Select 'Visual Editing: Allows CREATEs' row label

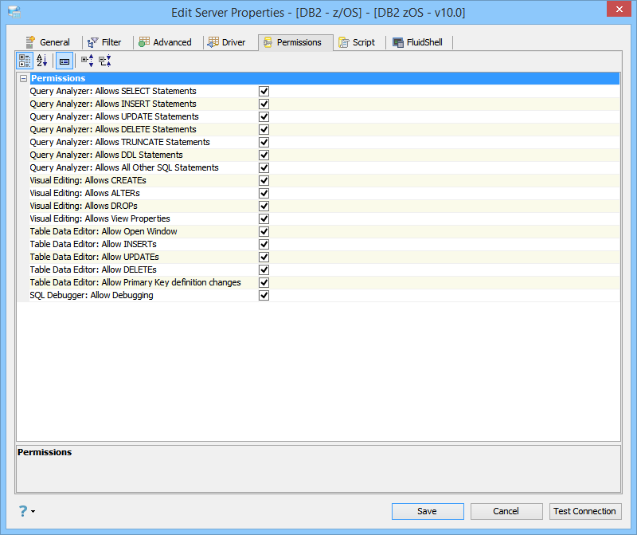[88, 180]
